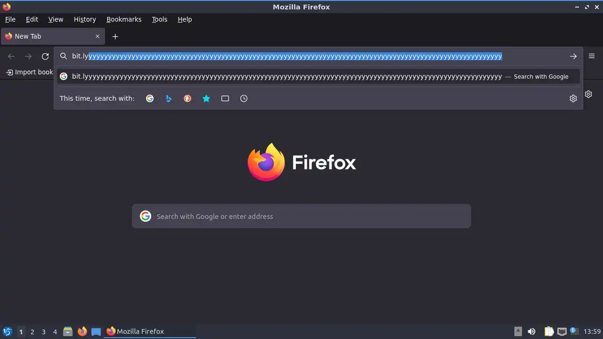Switch to workspace 3
The width and height of the screenshot is (603, 339).
pos(43,331)
